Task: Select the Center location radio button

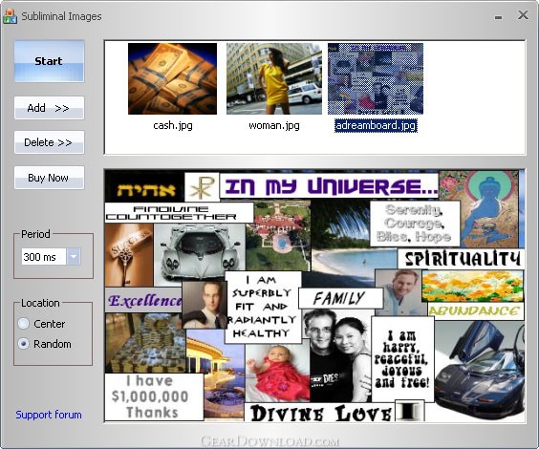Action: click(23, 324)
